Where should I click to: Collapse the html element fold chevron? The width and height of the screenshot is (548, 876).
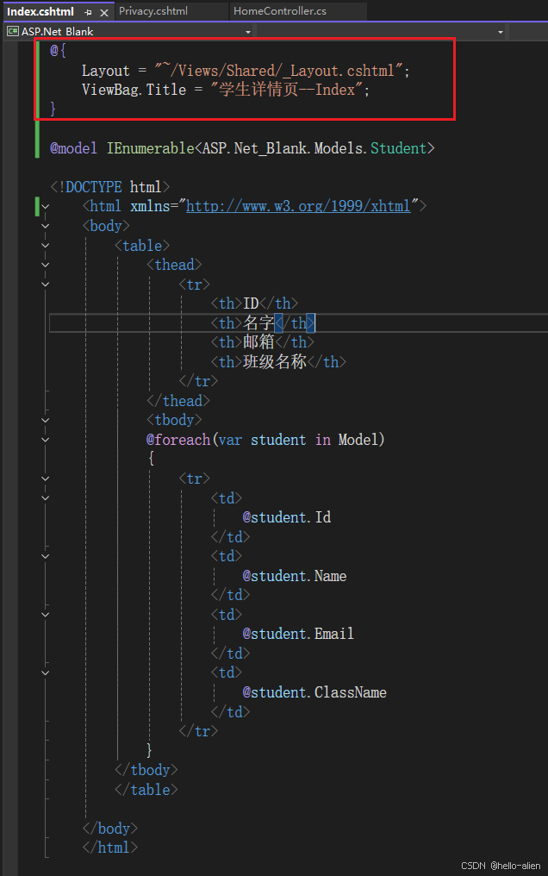[46, 207]
